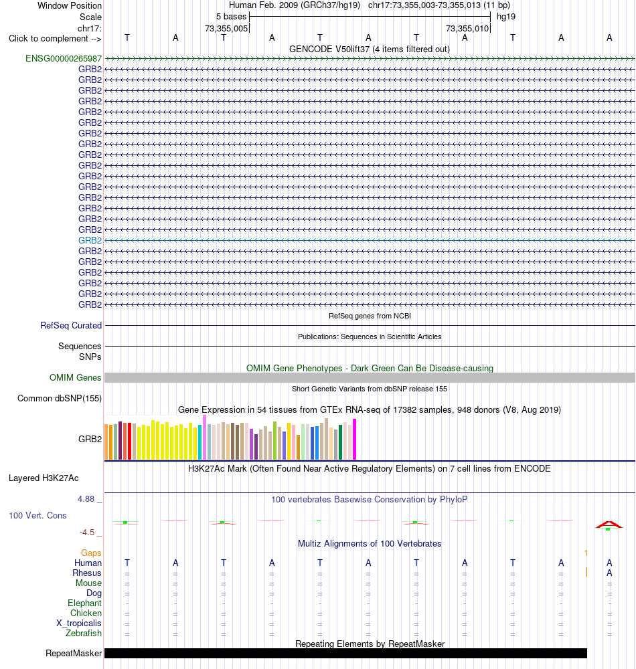Click the black RepeatMasker element bar
The width and height of the screenshot is (636, 669).
(345, 653)
